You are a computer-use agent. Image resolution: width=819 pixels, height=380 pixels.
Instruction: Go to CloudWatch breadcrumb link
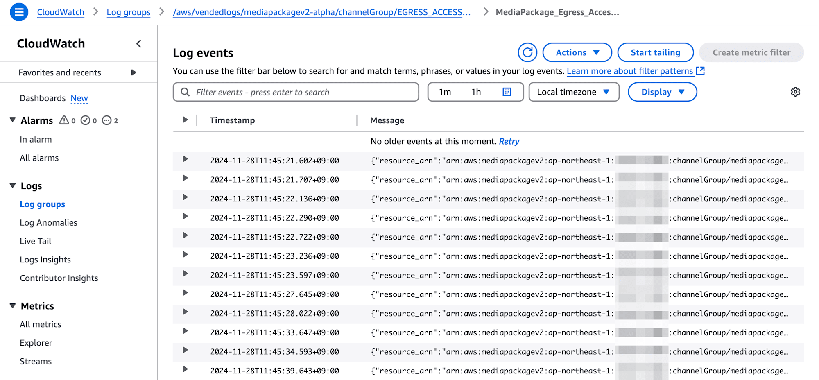[61, 12]
